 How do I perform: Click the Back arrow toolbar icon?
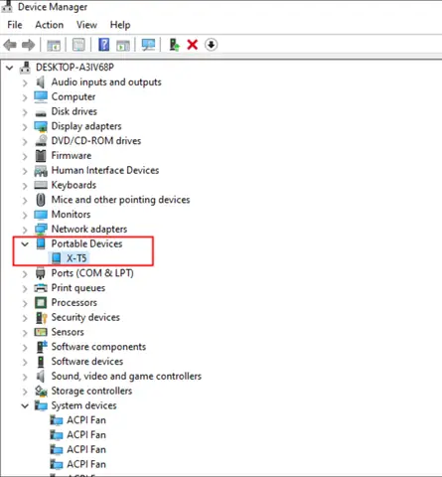coord(10,45)
